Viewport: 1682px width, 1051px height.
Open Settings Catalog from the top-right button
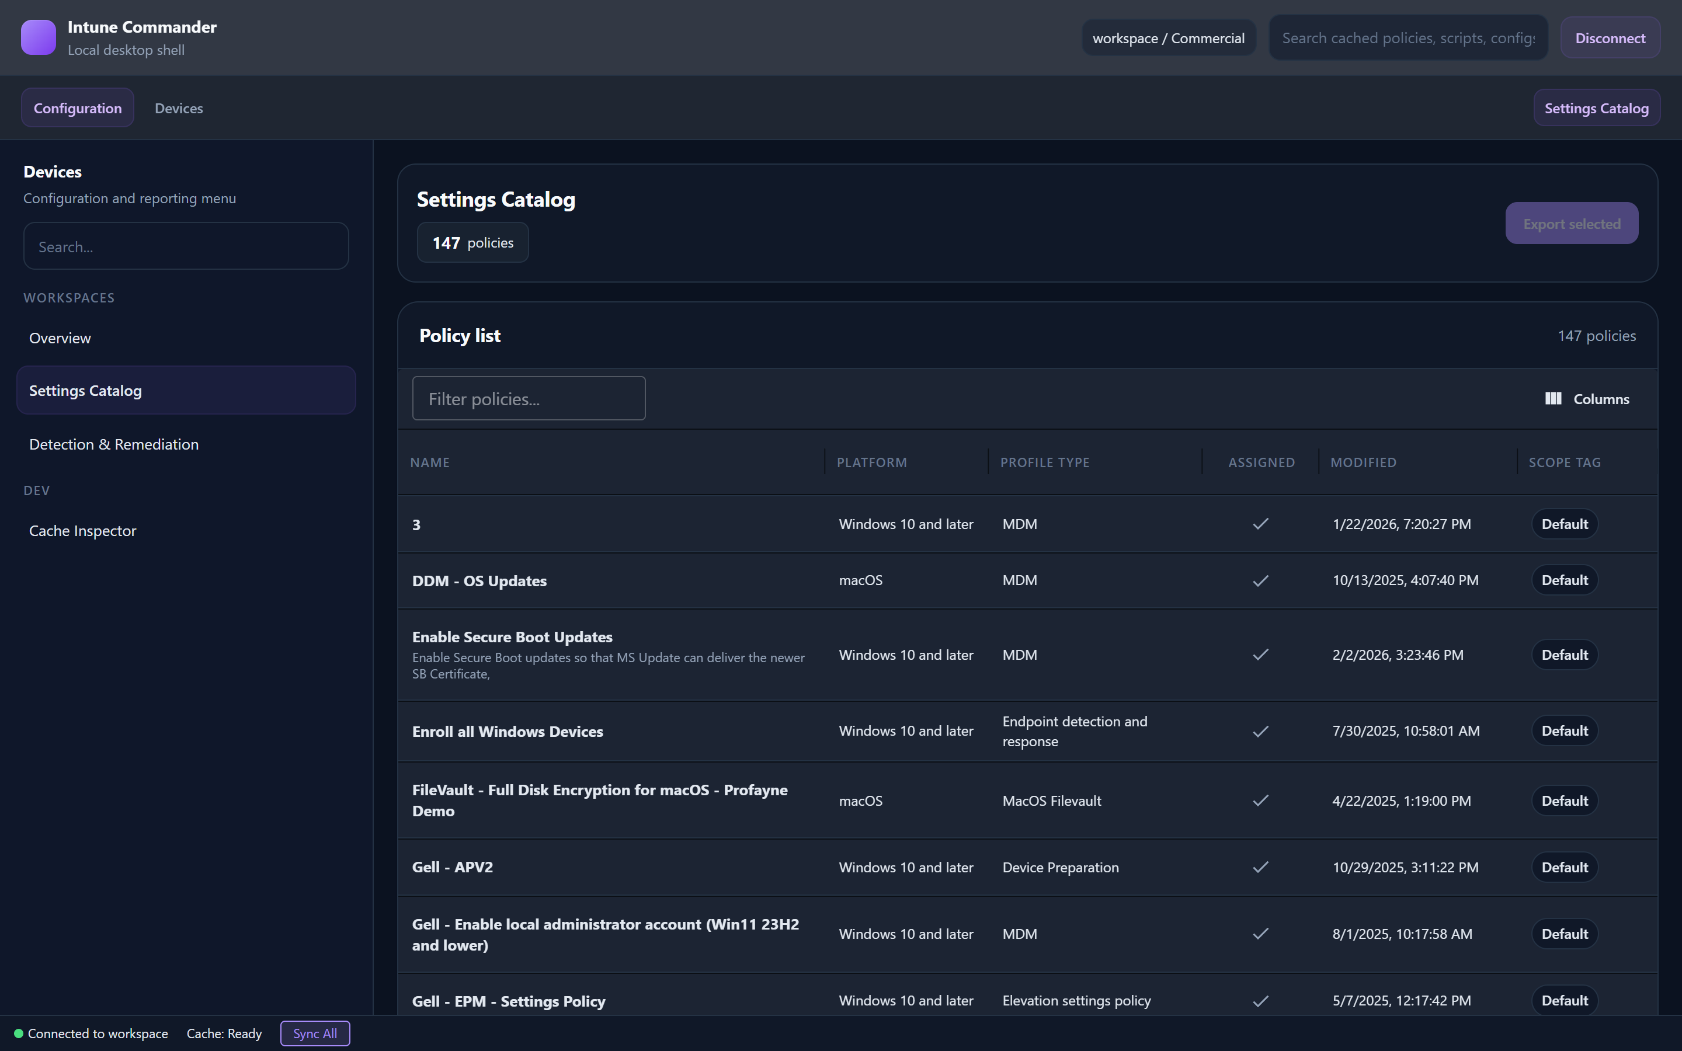click(1597, 108)
